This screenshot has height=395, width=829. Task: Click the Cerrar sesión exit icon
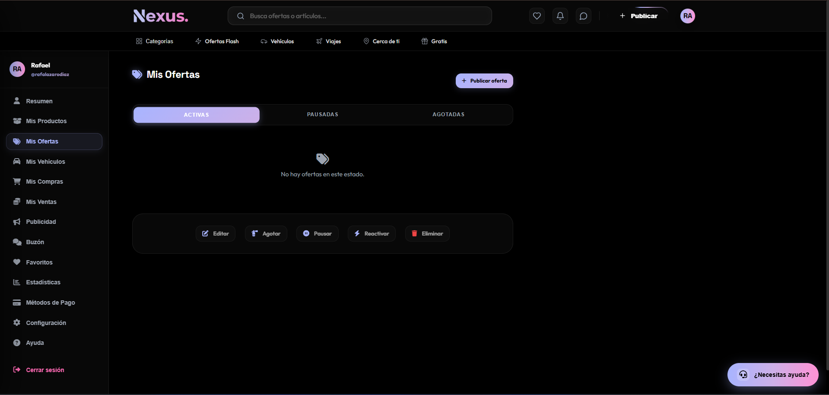[17, 370]
